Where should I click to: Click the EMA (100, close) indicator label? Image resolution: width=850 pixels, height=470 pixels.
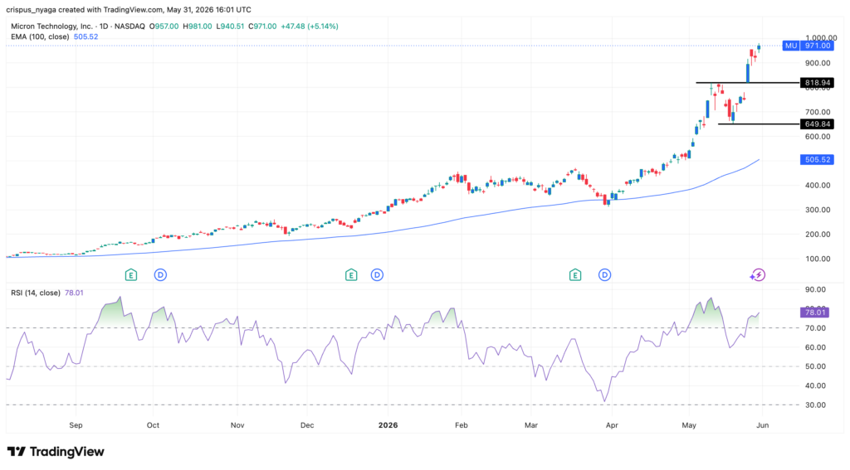point(40,36)
